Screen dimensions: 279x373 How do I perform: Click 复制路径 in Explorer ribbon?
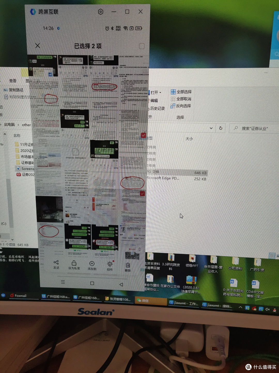coord(13,90)
